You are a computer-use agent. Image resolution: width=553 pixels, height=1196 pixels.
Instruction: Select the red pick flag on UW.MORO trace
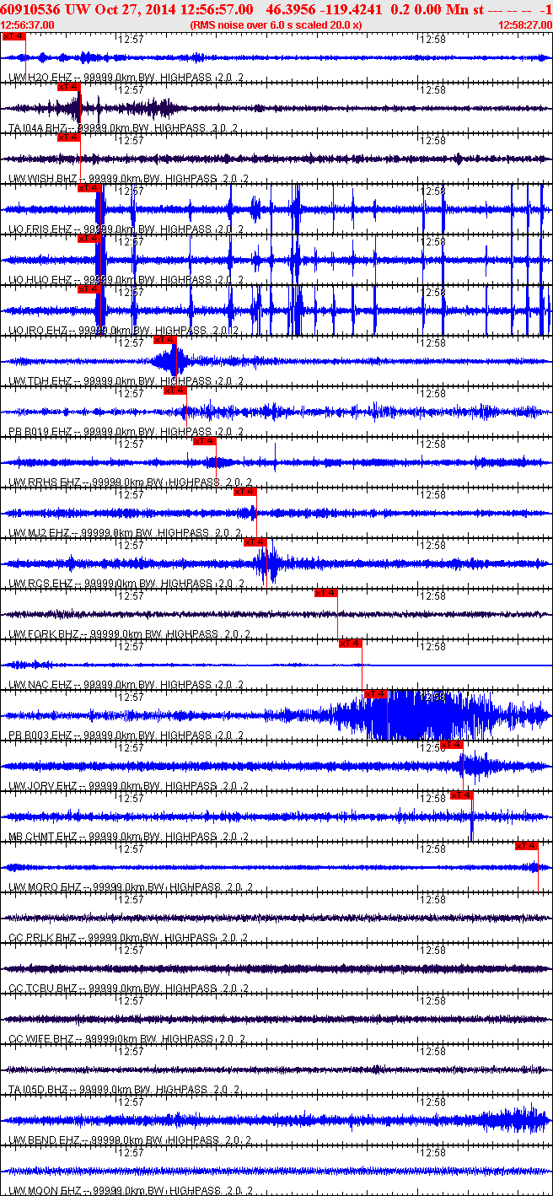tap(527, 846)
